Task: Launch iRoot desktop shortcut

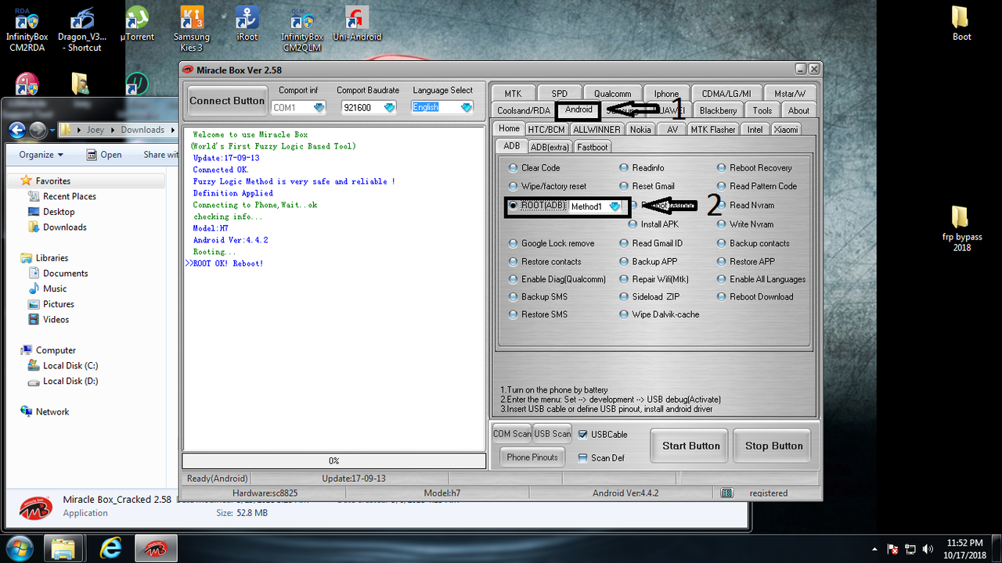Action: (247, 25)
